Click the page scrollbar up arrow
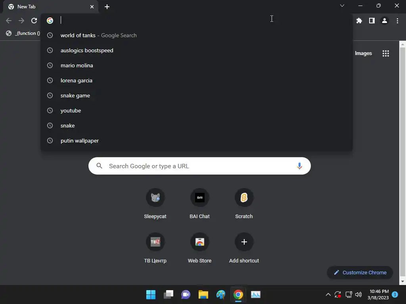406x304 pixels. [402, 44]
